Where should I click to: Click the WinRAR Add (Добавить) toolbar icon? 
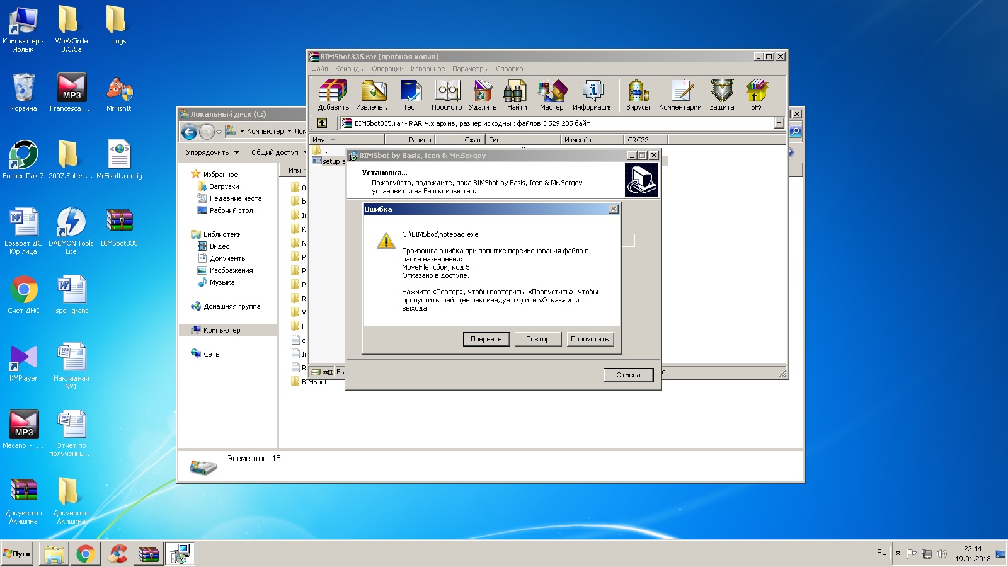pyautogui.click(x=333, y=95)
